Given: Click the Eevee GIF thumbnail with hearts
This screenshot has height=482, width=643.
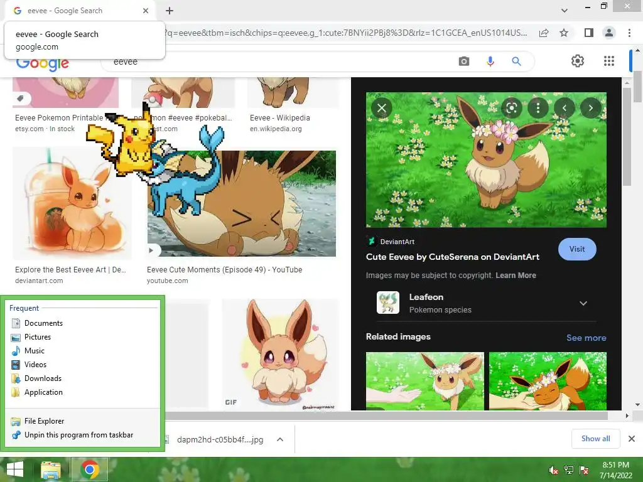Looking at the screenshot, I should [280, 355].
